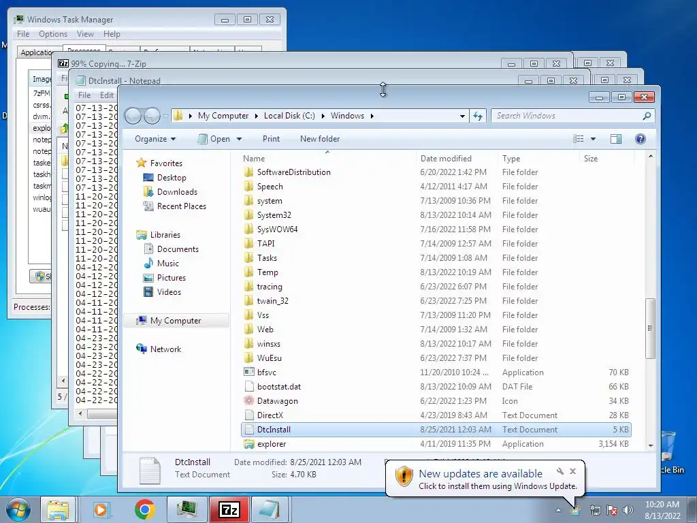
Task: Switch to 7-Zip via its taskbar button
Action: 229,509
